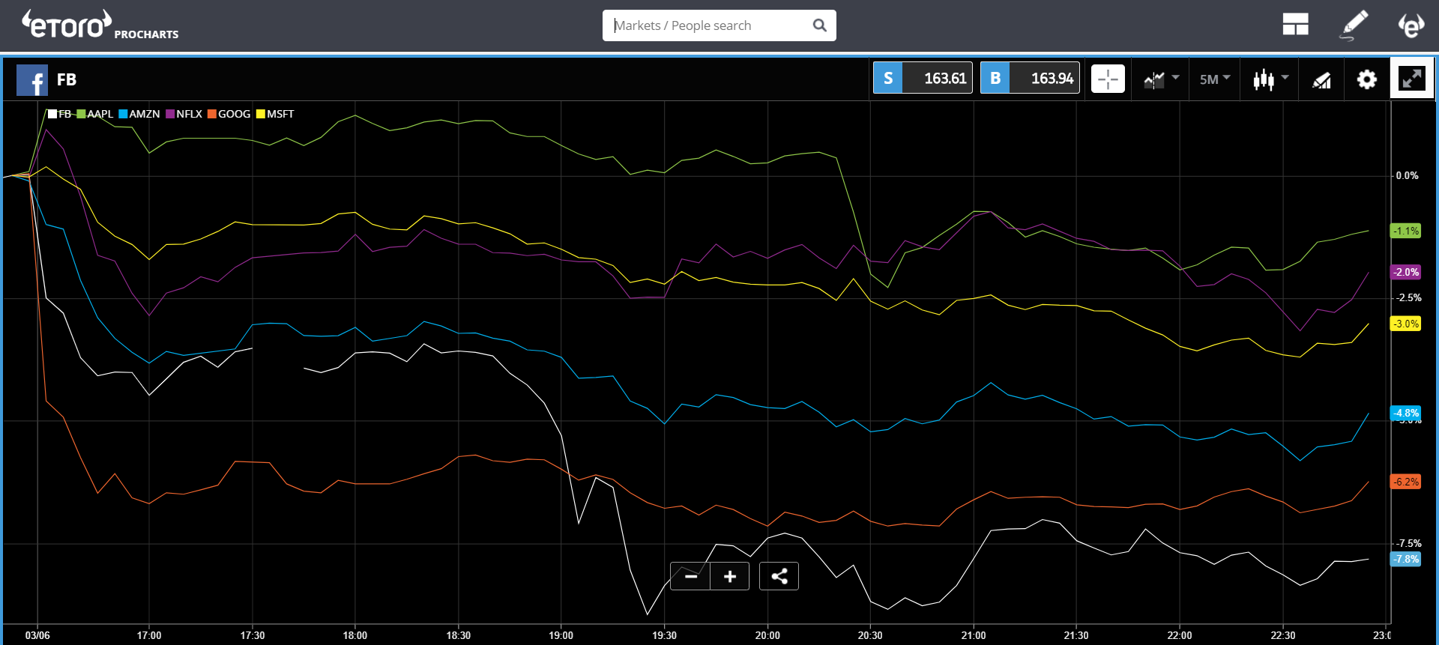Toggle the GOOG series in the legend
Image resolution: width=1439 pixels, height=645 pixels.
(x=229, y=114)
